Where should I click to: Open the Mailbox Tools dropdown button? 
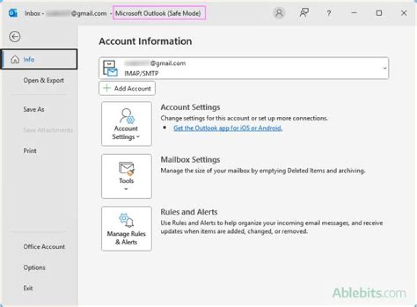(x=126, y=176)
